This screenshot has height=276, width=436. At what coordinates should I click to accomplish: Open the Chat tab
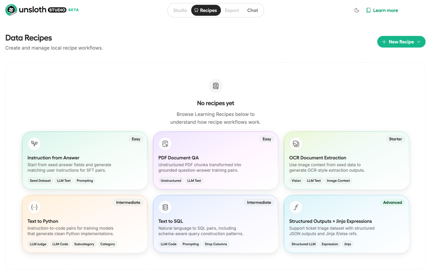pyautogui.click(x=253, y=11)
